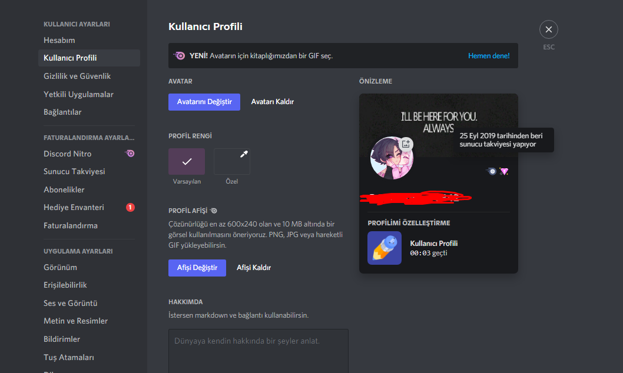The image size is (623, 373).
Task: Click the pencil activity icon in preview
Action: (384, 248)
